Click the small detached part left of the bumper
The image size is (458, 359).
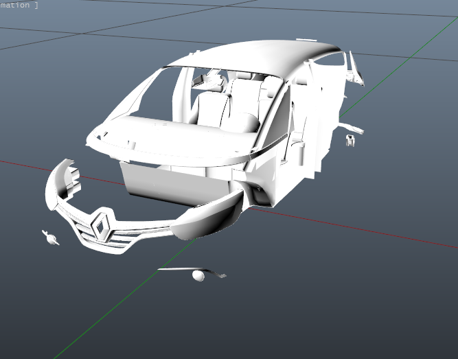[x=50, y=238]
